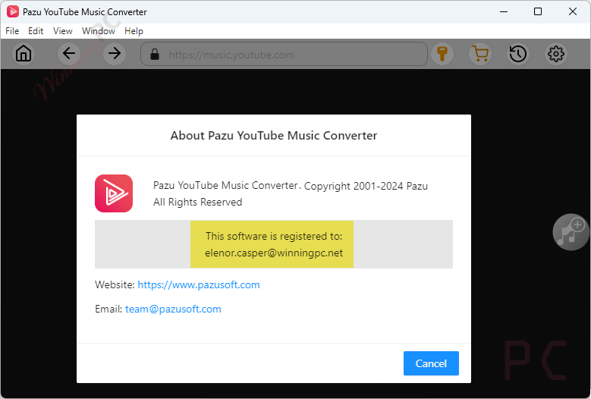591x399 pixels.
Task: Close the Pazu YouTube Music Converter window
Action: 573,11
